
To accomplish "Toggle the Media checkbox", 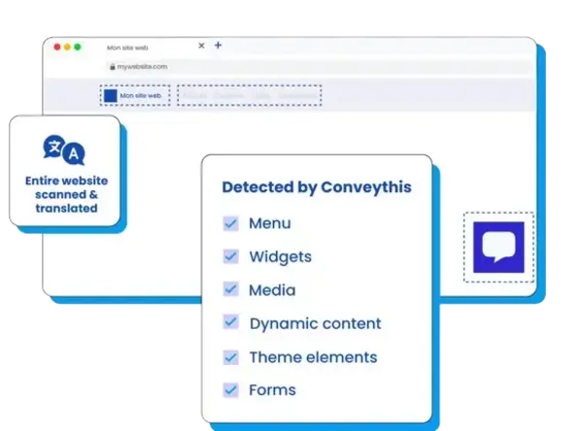I will [x=230, y=289].
